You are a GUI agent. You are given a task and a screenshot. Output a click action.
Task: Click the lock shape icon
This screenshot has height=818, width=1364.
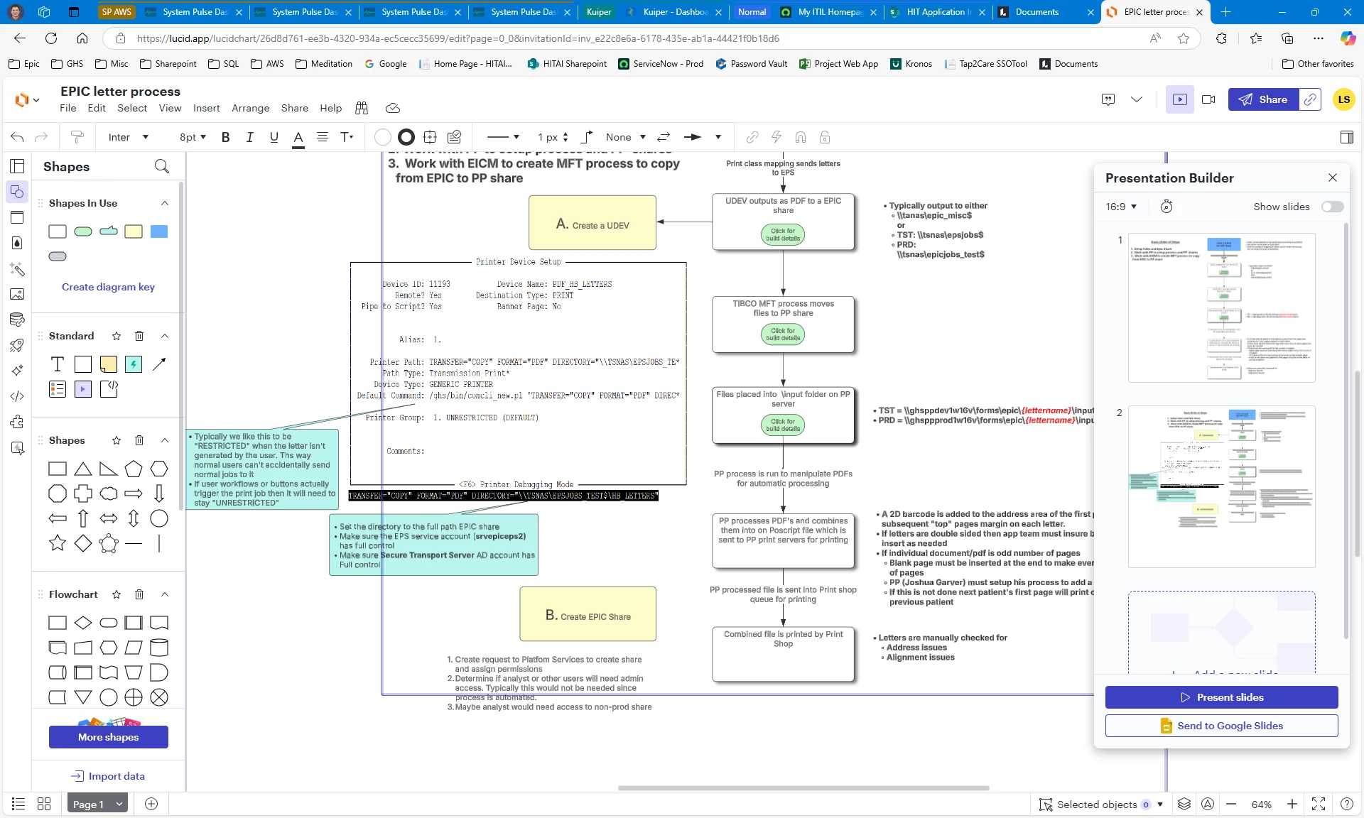point(824,137)
